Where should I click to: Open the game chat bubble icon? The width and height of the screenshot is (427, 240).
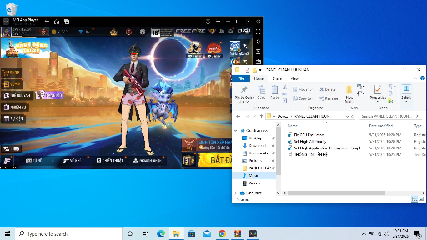pos(16,149)
